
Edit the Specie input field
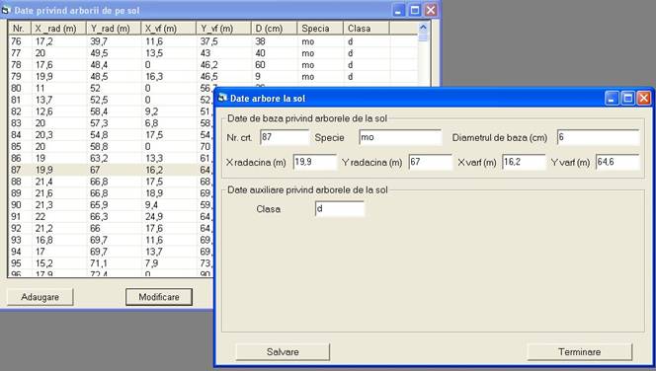click(x=400, y=137)
